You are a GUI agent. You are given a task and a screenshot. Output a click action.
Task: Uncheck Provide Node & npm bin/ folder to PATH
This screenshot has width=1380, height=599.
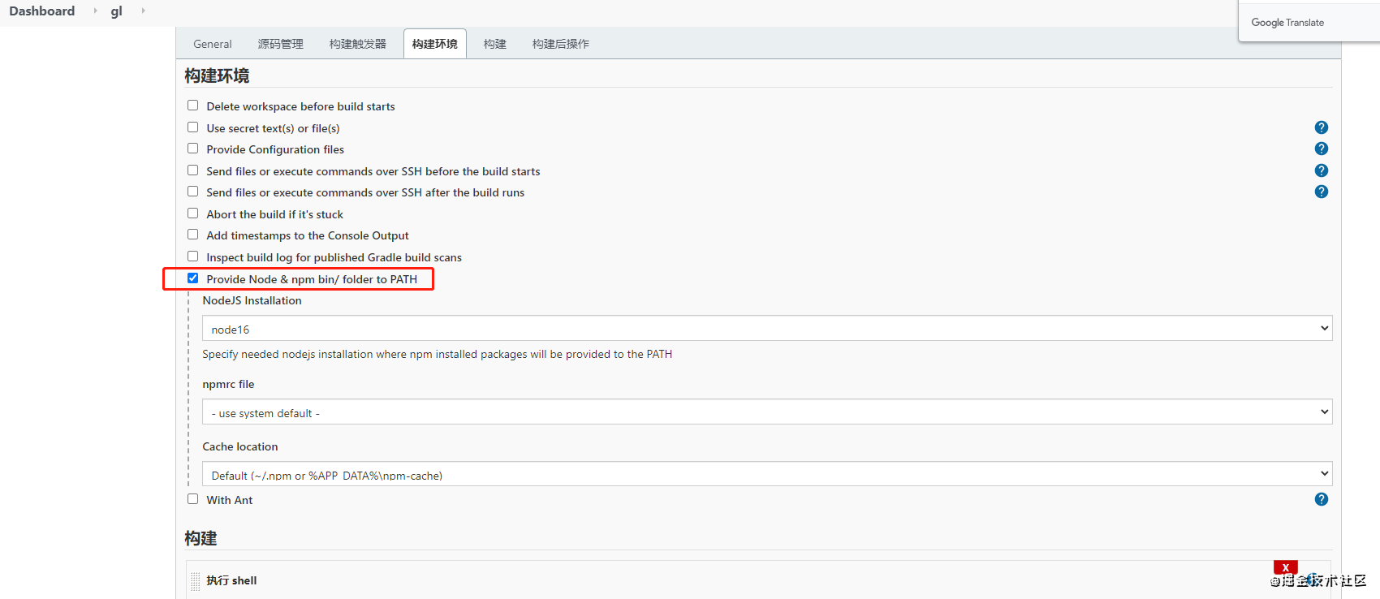pos(193,278)
